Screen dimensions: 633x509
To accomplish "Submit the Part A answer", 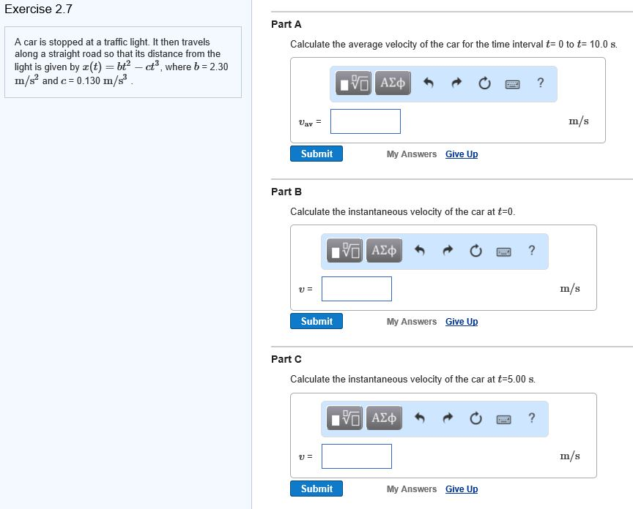I will tap(316, 154).
